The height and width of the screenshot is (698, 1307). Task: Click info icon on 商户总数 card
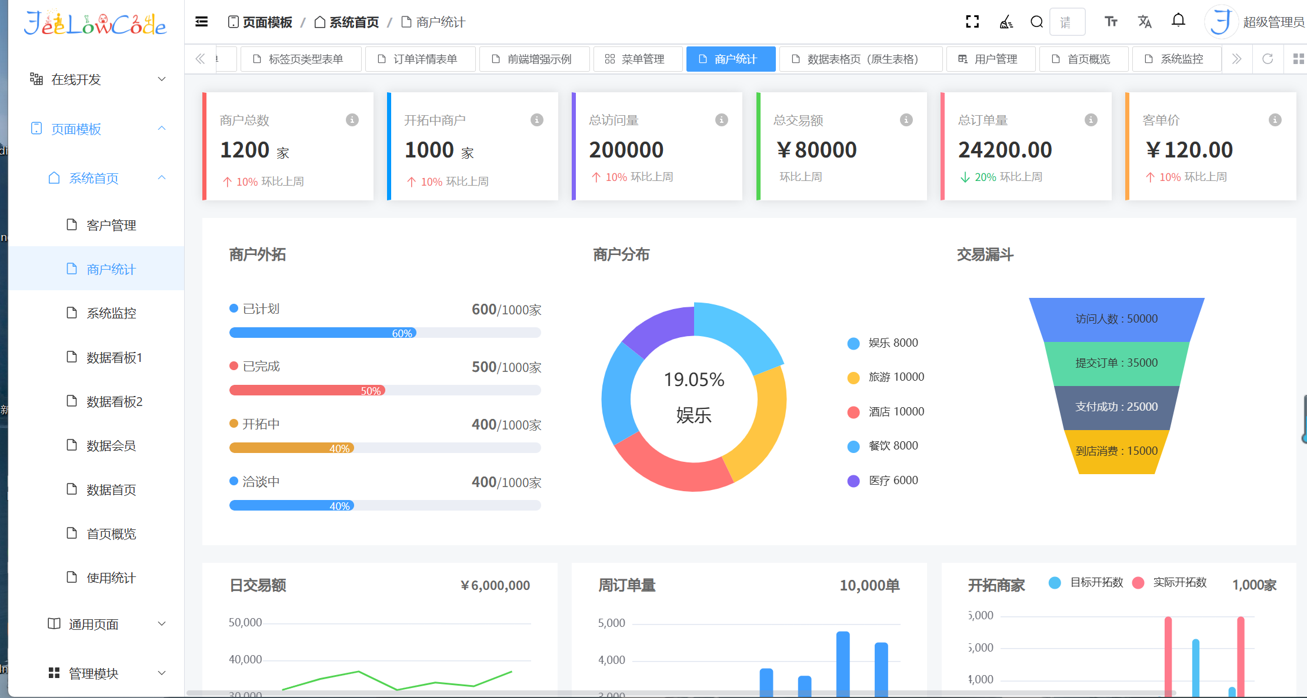pyautogui.click(x=352, y=120)
